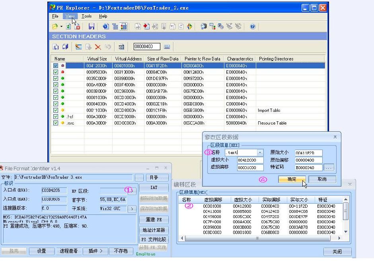Click the 地址计算器 button
The height and width of the screenshot is (261, 374).
coord(154,230)
